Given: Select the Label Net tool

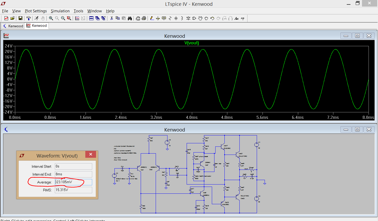Looking at the screenshot, I should 164,18.
